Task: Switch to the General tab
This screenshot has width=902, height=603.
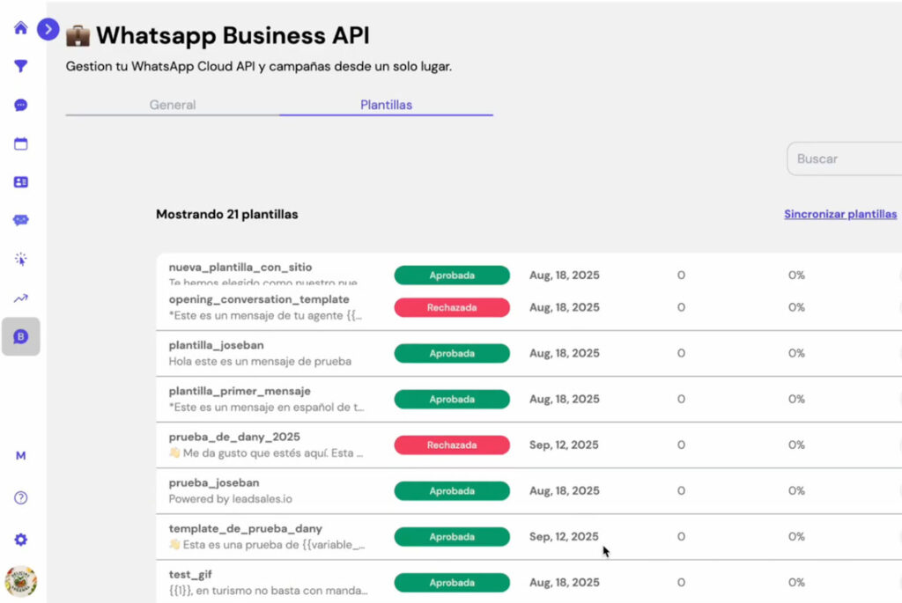Action: coord(172,104)
